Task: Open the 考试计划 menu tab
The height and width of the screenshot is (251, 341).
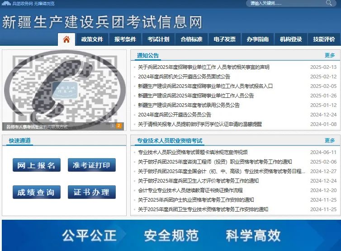Action: [x=158, y=39]
